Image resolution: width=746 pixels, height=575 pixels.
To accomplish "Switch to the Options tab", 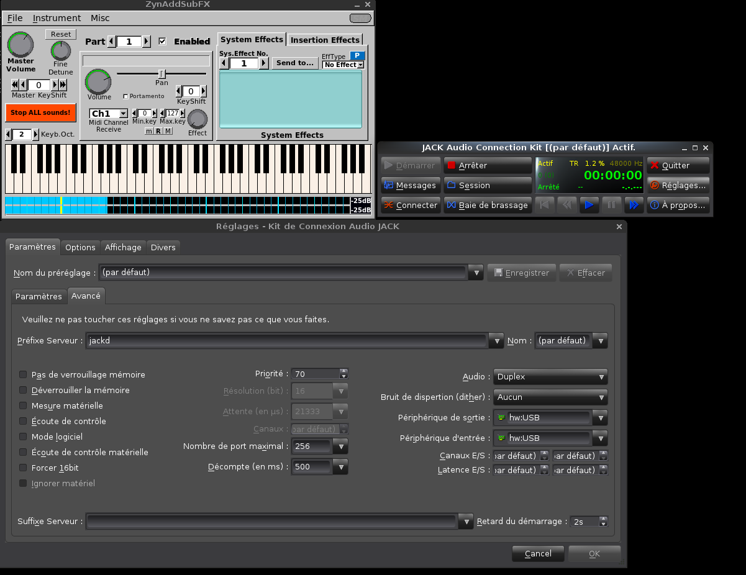I will [80, 247].
